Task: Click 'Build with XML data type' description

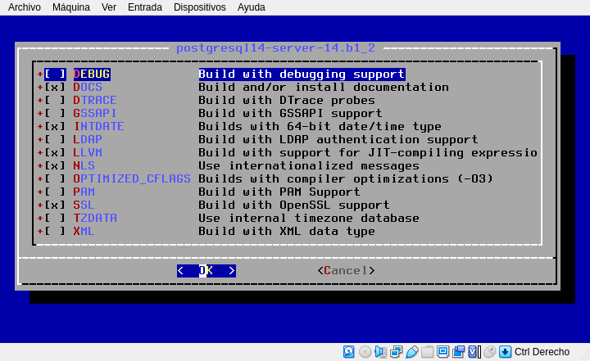Action: [x=287, y=232]
